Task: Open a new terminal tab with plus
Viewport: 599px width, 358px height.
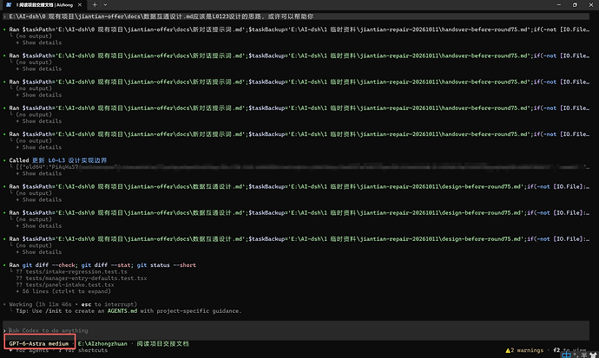Action: click(x=95, y=5)
